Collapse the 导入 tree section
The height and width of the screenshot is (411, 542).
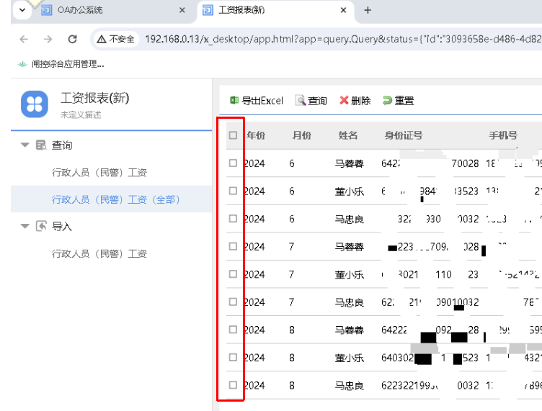[25, 226]
